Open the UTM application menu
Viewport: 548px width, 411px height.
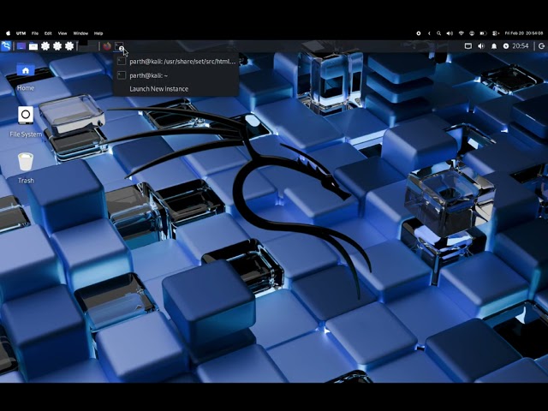tap(21, 33)
